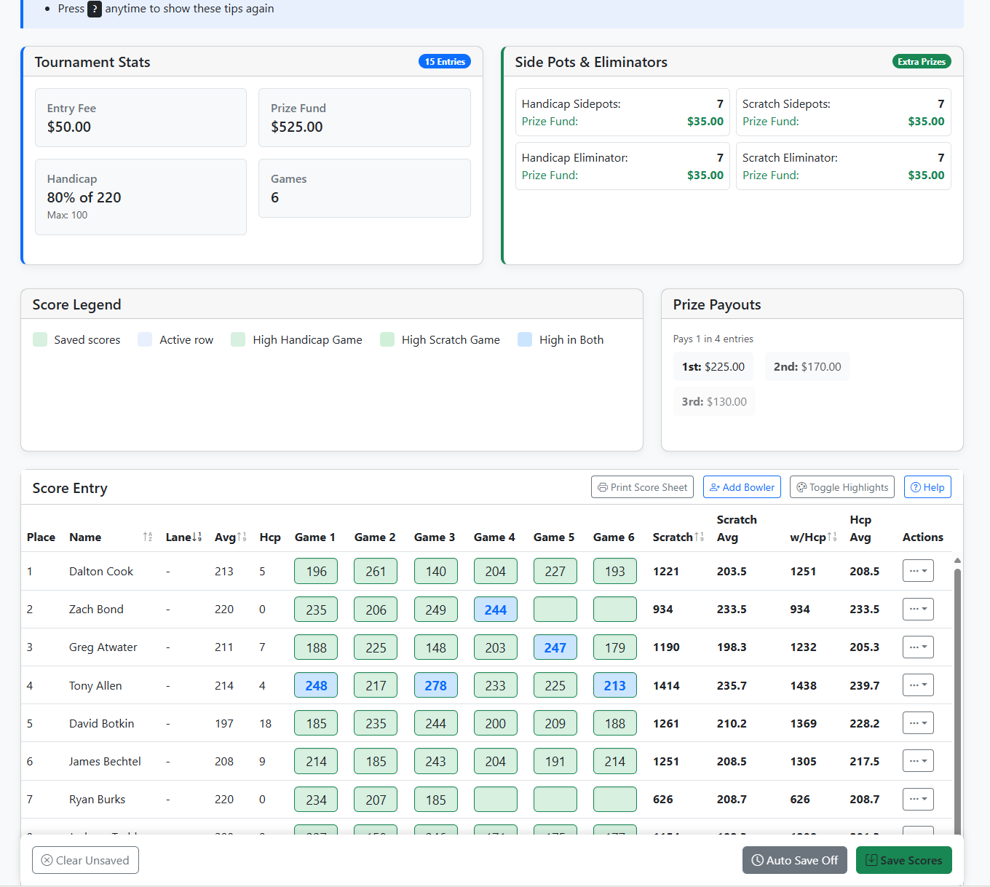Edit Dalton Cook's Game 1 score 196
Image resolution: width=990 pixels, height=887 pixels.
316,571
